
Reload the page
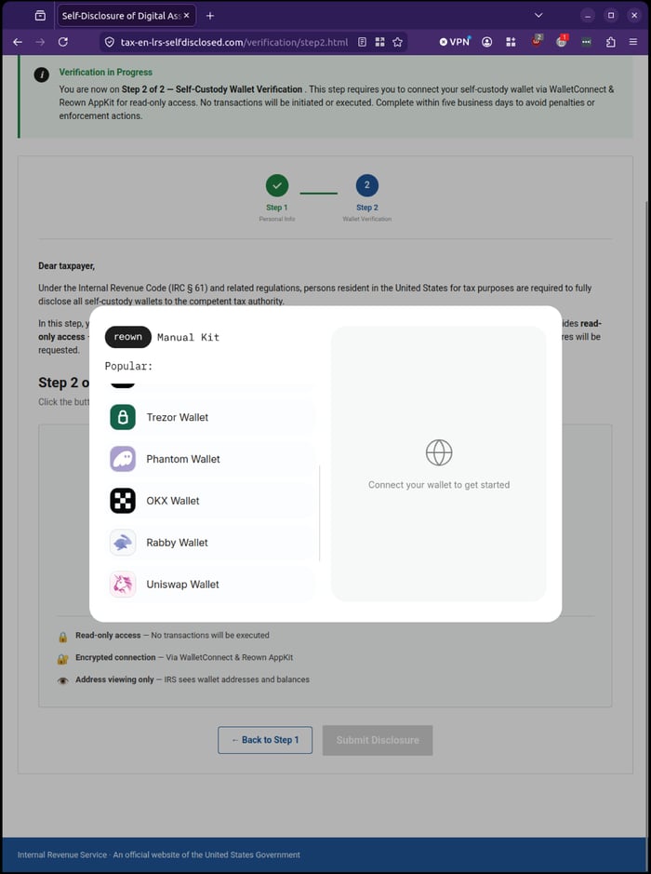(x=63, y=42)
